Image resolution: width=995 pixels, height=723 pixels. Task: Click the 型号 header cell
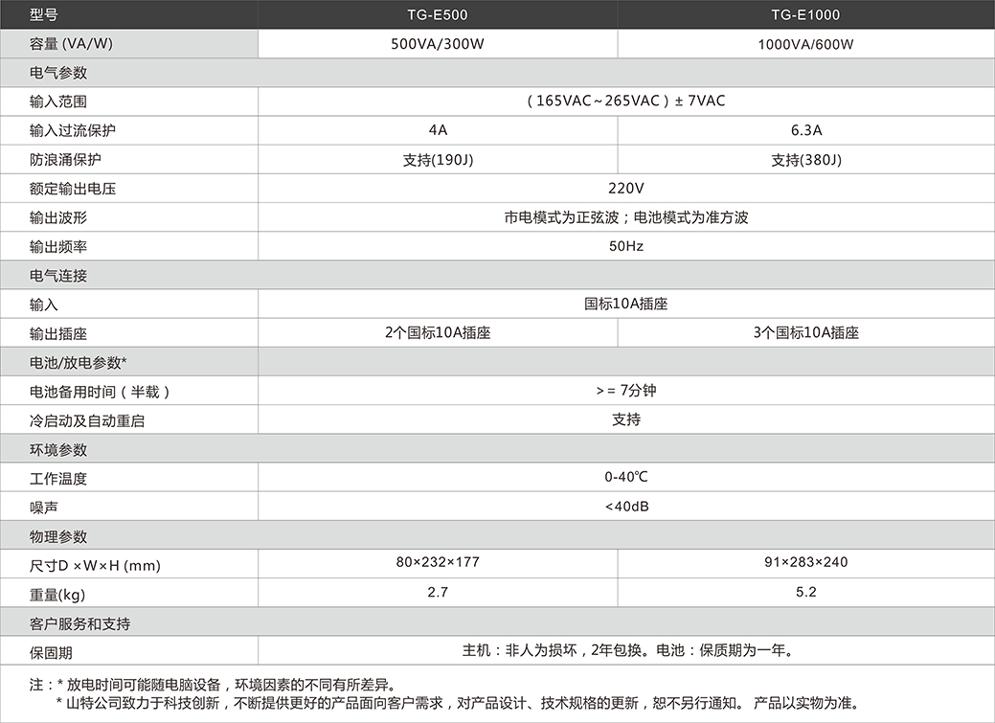38,13
